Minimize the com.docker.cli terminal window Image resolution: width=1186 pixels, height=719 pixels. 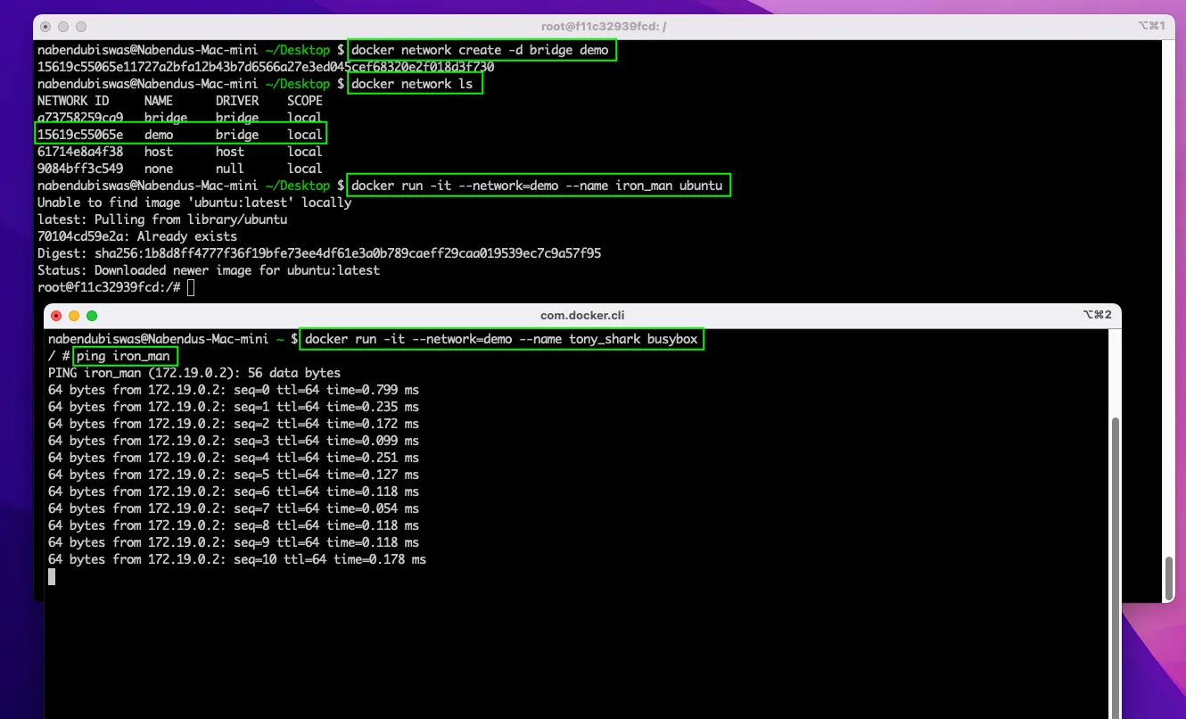pos(74,316)
